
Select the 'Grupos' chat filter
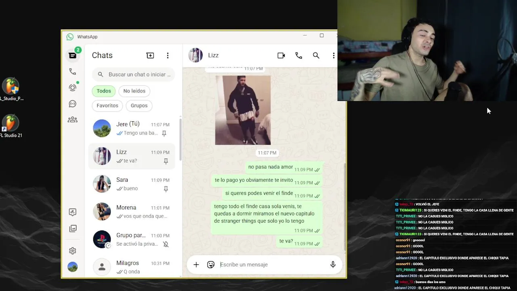[x=139, y=105]
